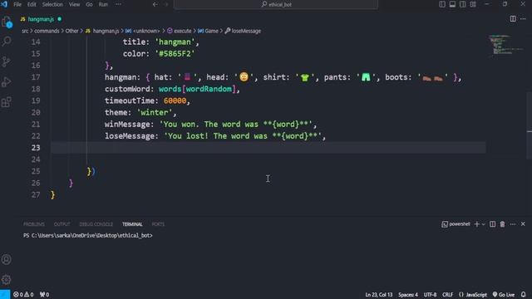Screen dimensions: 532x299
Task: Open remote window status bar icon
Action: click(5, 294)
